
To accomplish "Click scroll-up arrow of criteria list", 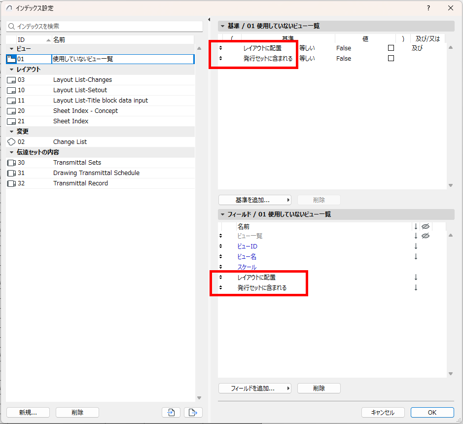I will click(451, 47).
